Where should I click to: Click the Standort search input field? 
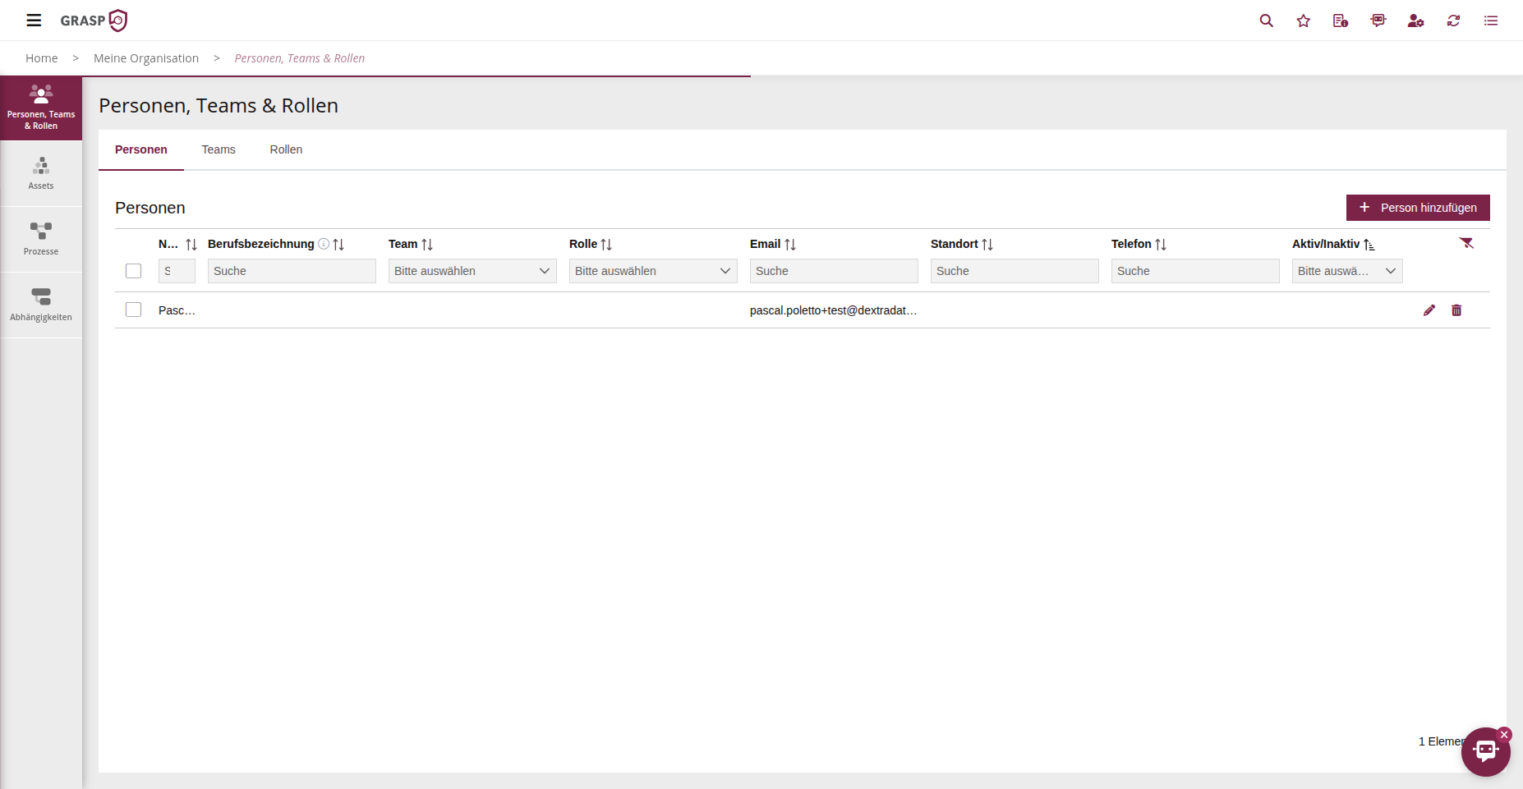(1014, 271)
